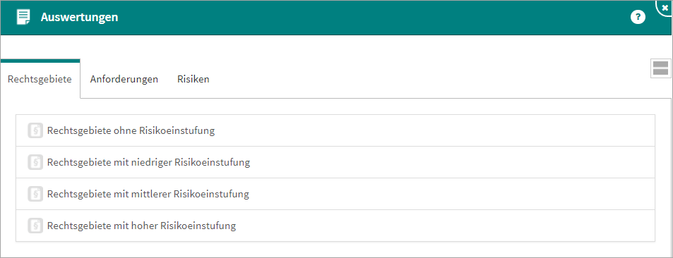Toggle the split layout view icon
The width and height of the screenshot is (673, 258).
660,68
